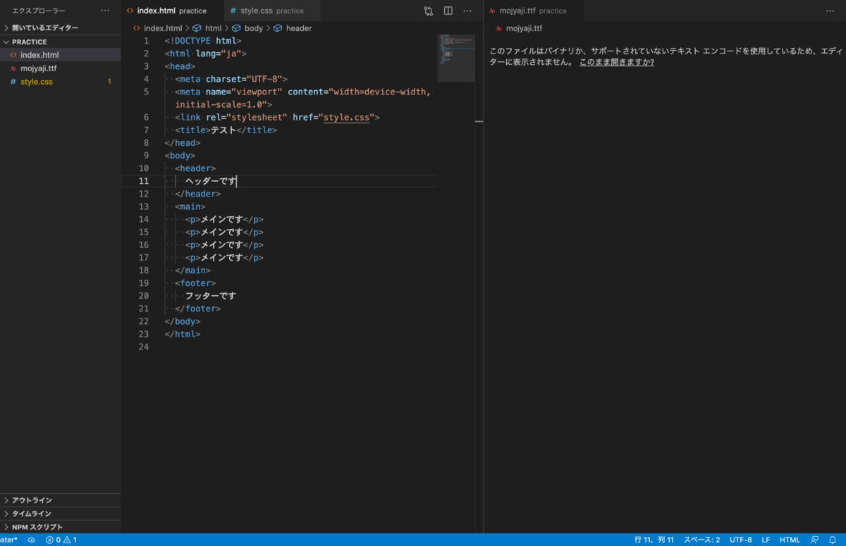Switch to the index.html editor tab
Image resolution: width=846 pixels, height=546 pixels.
pos(172,11)
